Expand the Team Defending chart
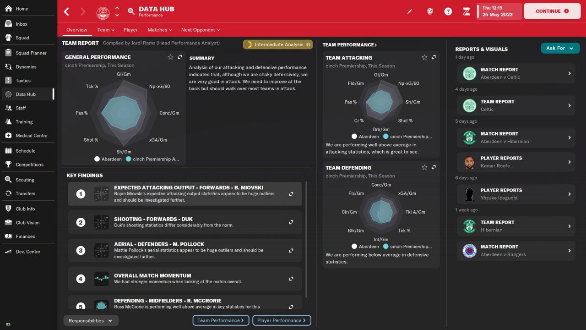The image size is (586, 330). point(434,167)
